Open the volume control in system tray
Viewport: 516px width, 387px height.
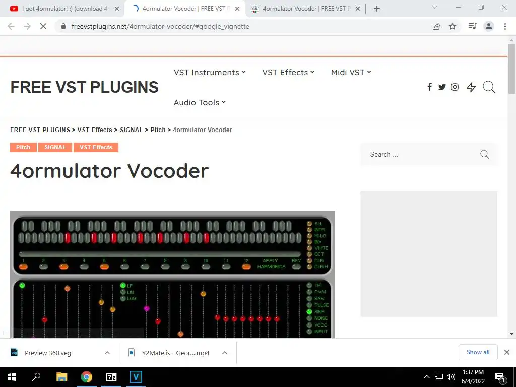tap(451, 377)
